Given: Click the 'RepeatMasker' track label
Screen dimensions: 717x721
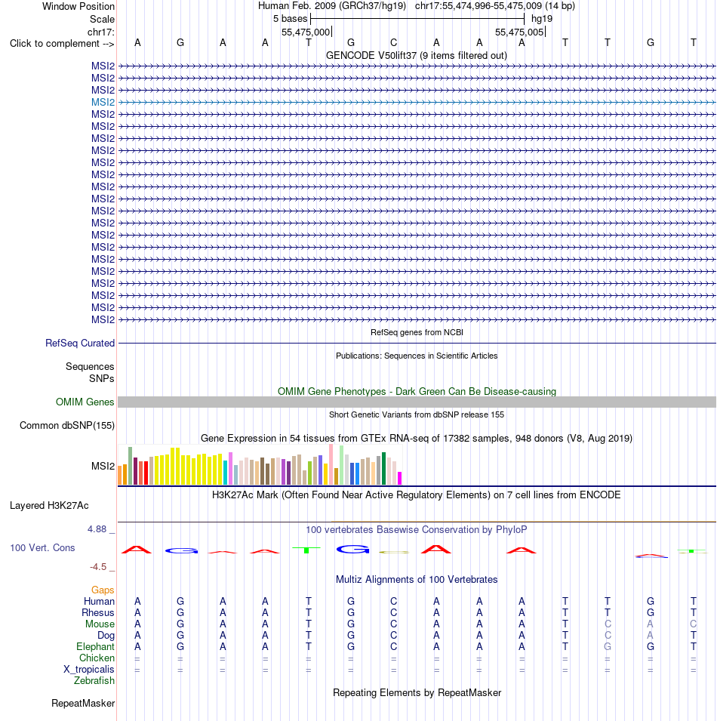Looking at the screenshot, I should (x=83, y=704).
